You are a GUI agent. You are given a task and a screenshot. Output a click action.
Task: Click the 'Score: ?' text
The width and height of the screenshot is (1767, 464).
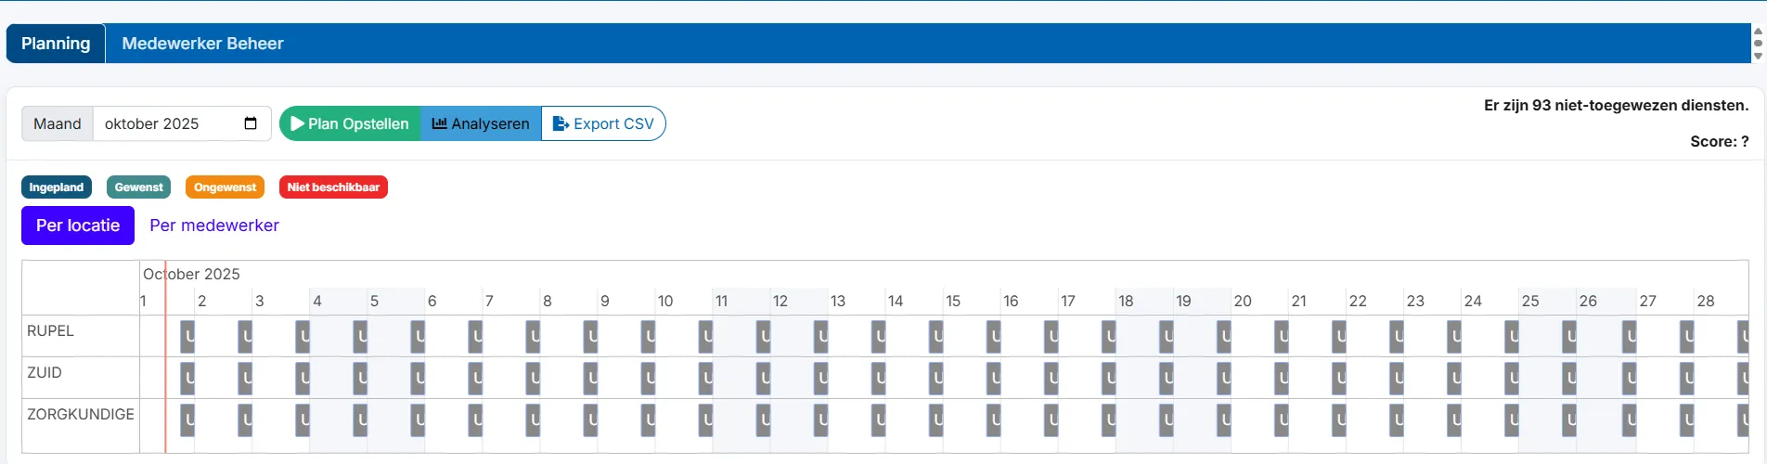coord(1720,141)
